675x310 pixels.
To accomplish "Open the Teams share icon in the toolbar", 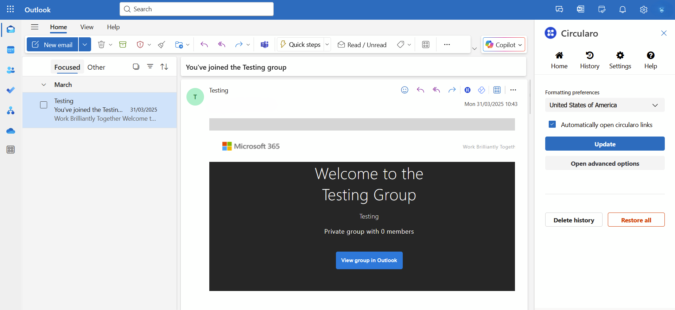I will [x=265, y=45].
